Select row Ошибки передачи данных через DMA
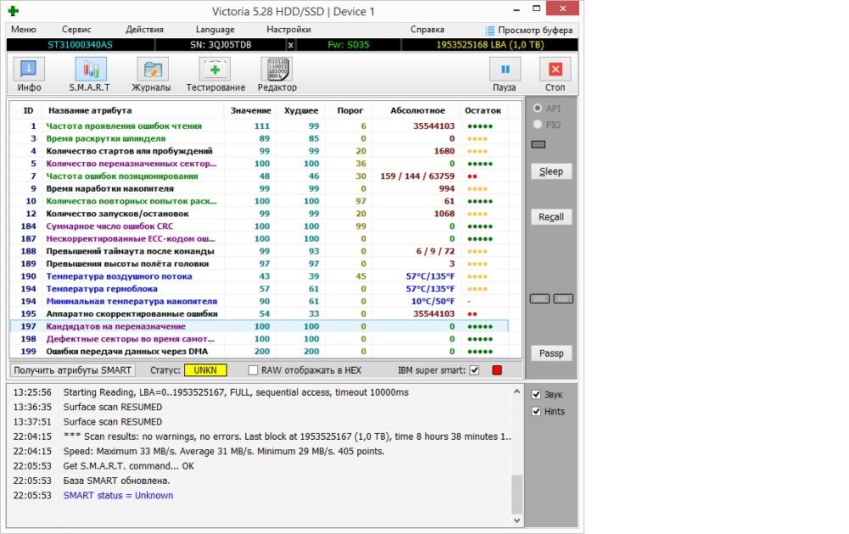Viewport: 849px width, 534px height. 259,351
